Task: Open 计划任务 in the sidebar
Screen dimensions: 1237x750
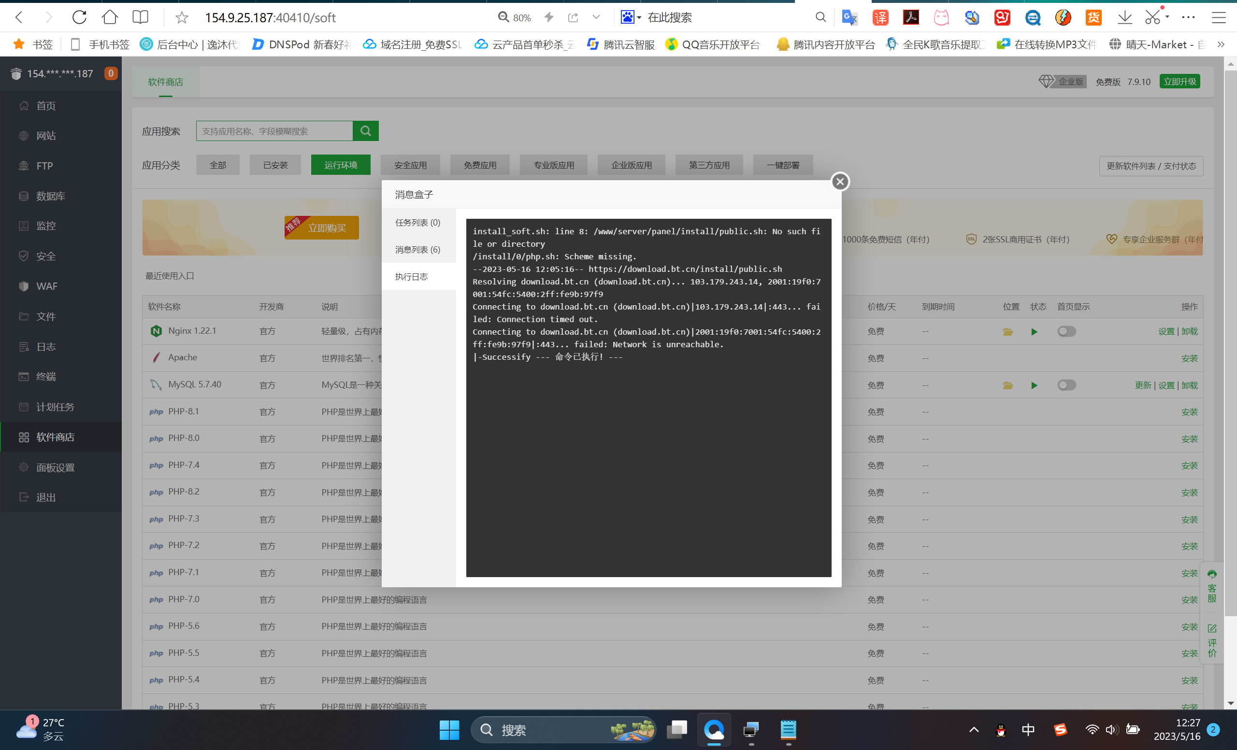Action: click(x=61, y=407)
